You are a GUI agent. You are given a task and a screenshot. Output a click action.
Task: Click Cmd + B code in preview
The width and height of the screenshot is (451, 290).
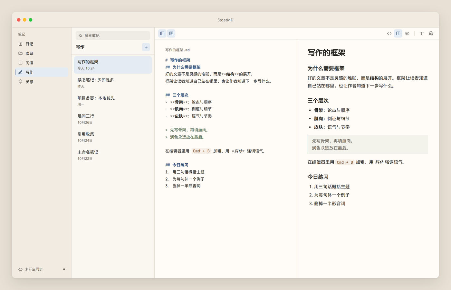point(345,162)
